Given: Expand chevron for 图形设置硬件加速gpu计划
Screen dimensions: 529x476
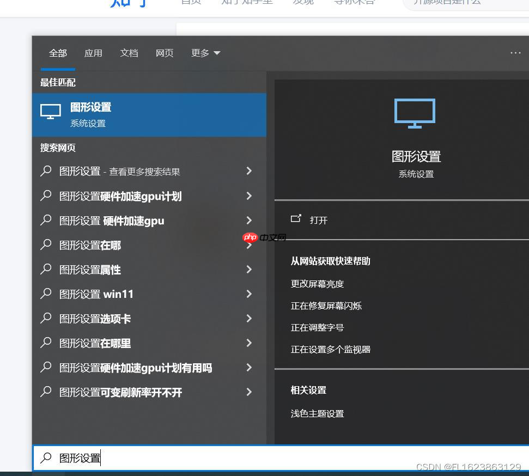Looking at the screenshot, I should click(x=249, y=196).
